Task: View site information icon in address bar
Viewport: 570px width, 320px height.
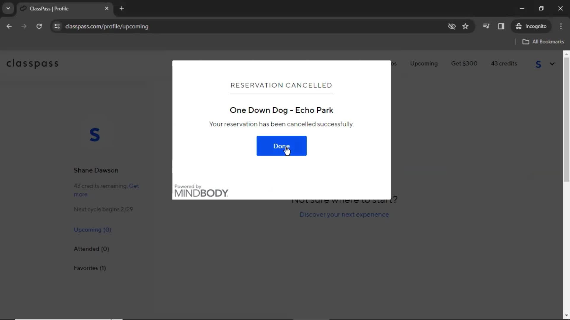Action: coord(57,26)
